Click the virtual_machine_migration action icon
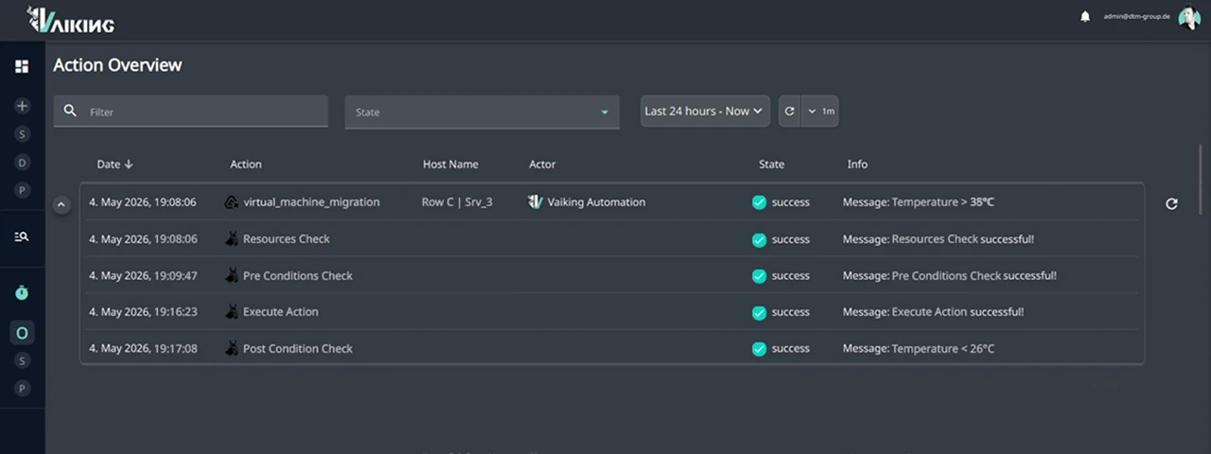 [x=231, y=202]
